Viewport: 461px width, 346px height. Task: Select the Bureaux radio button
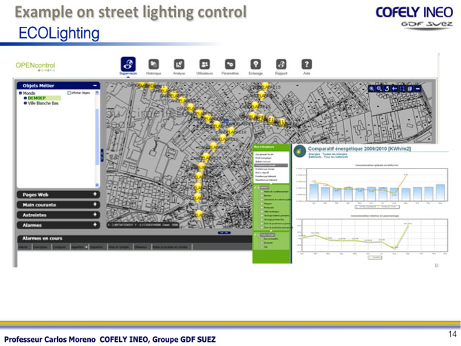[261, 195]
